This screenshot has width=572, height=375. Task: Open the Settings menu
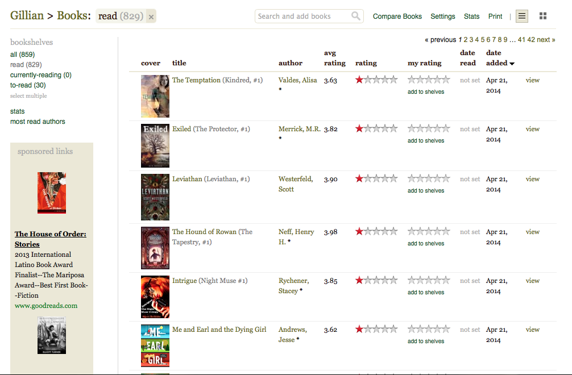tap(443, 16)
